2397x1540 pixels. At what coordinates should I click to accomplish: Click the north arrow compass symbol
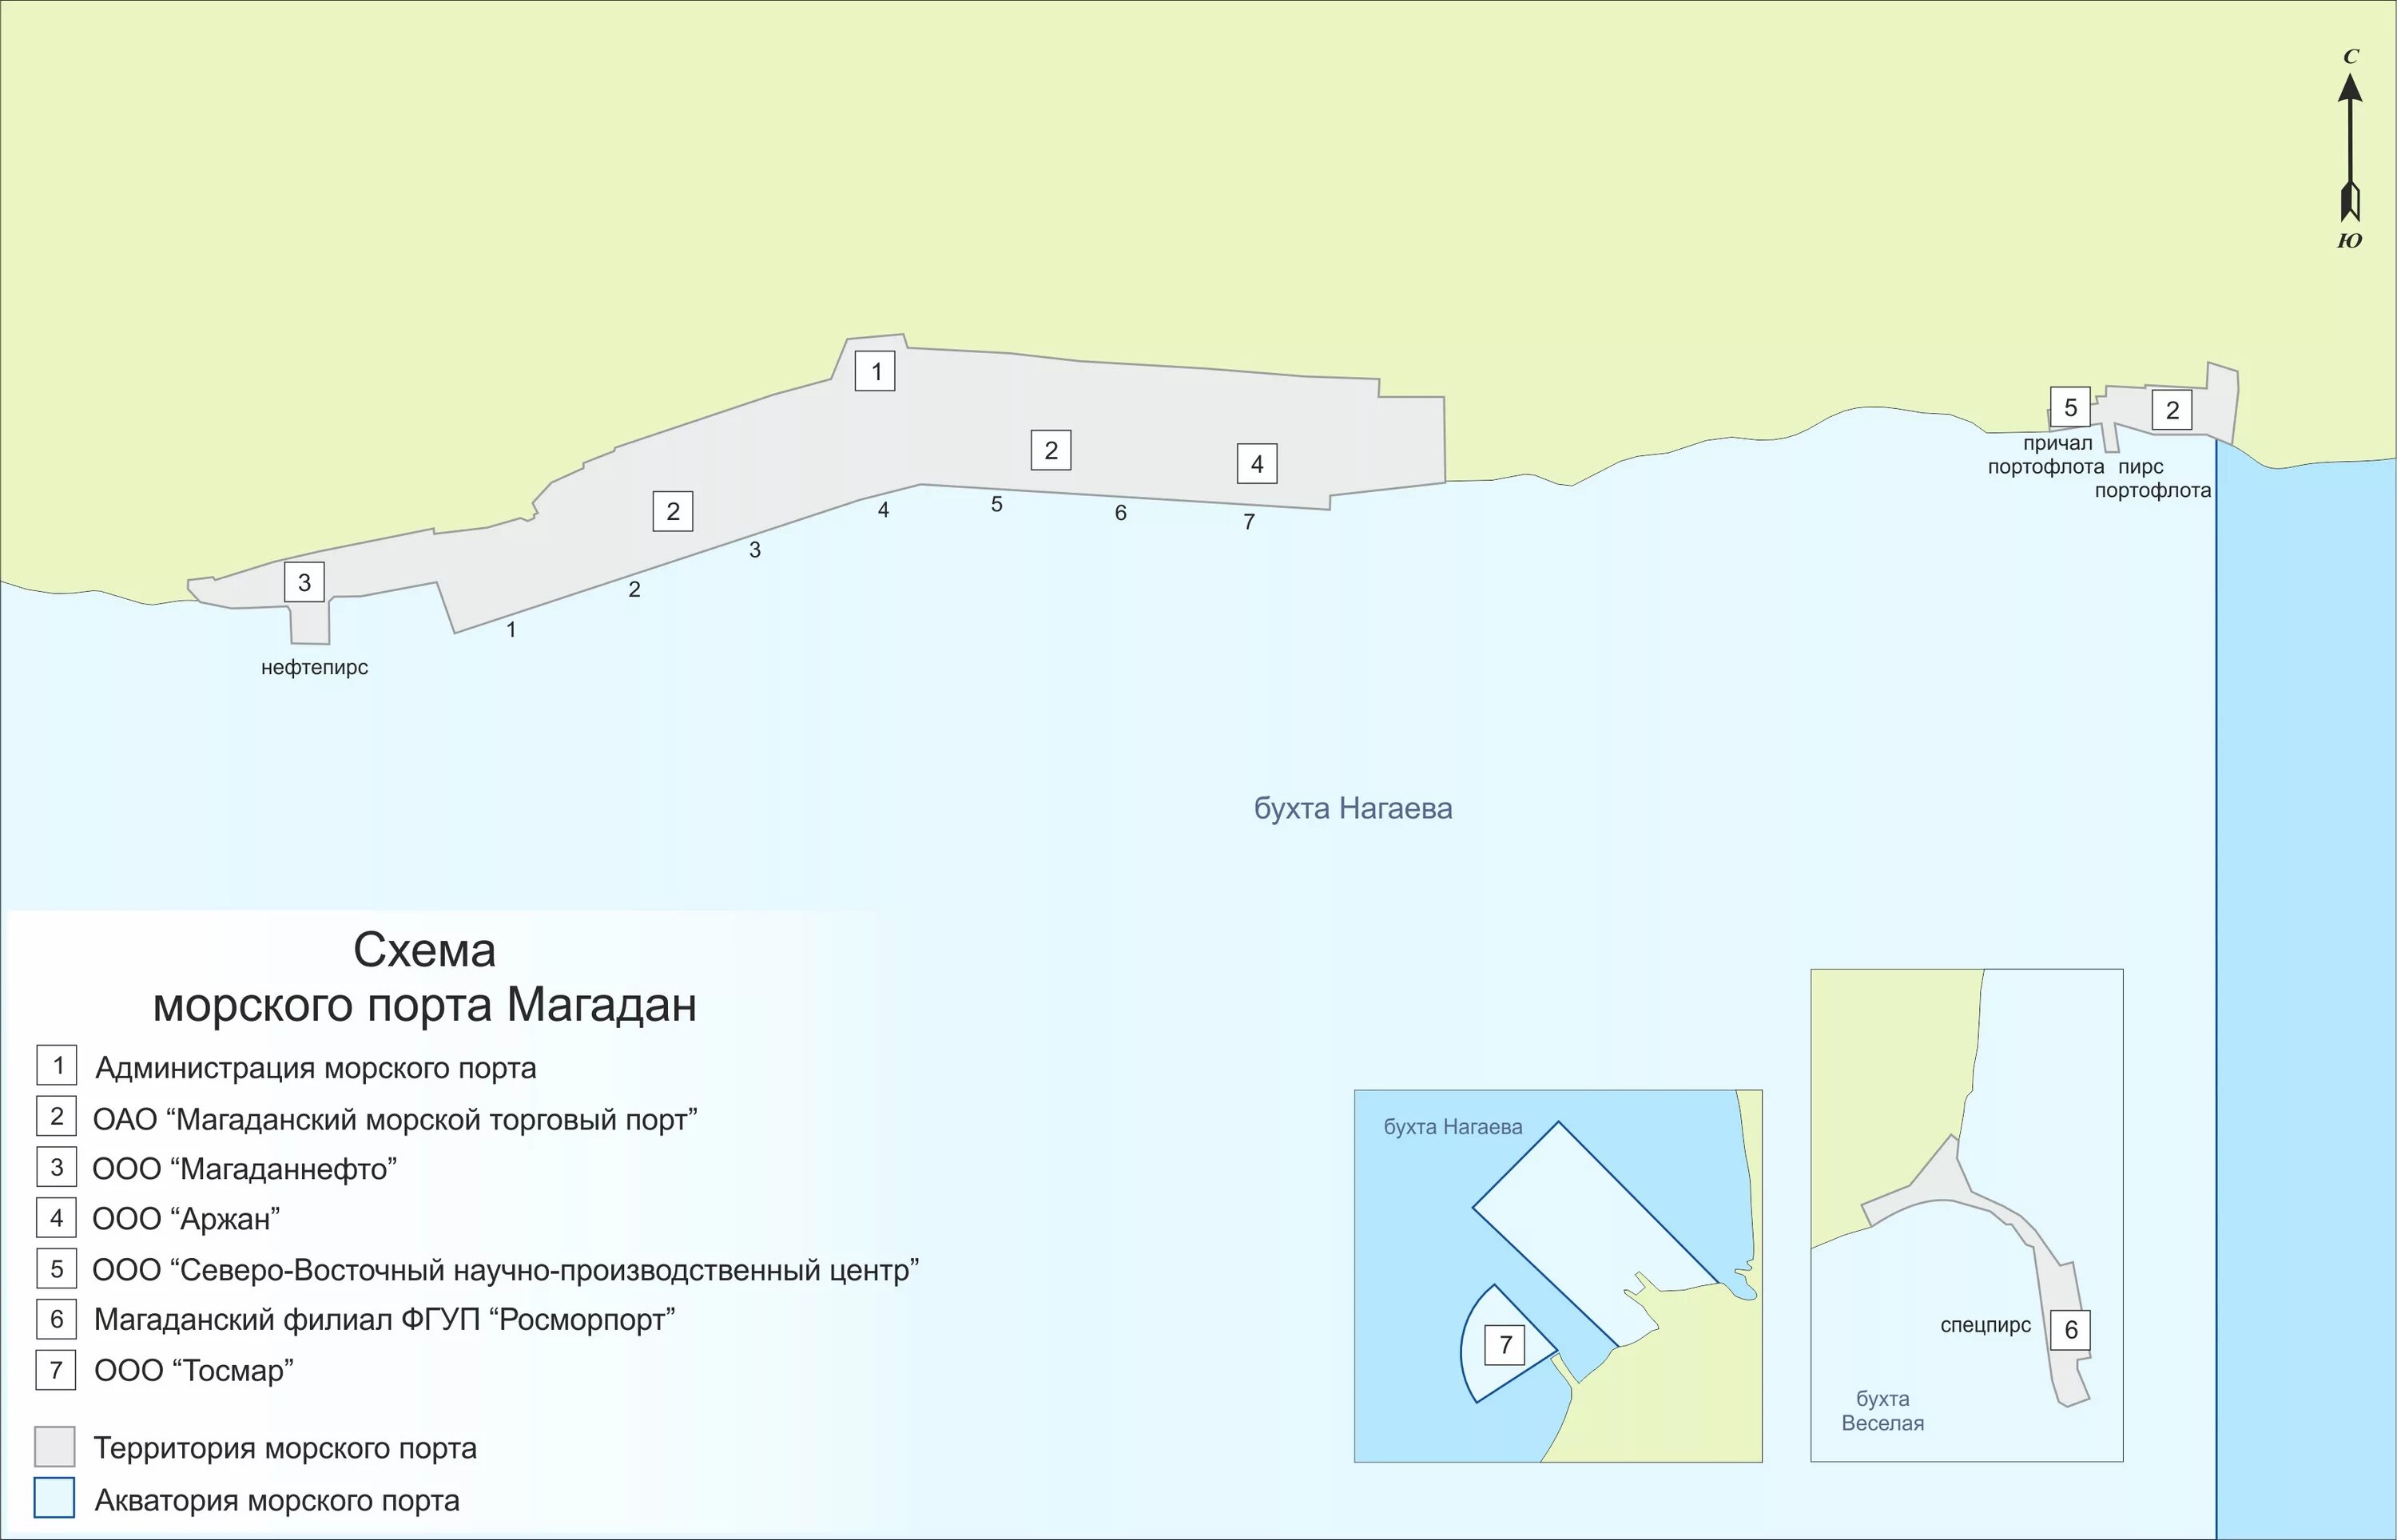(2350, 148)
